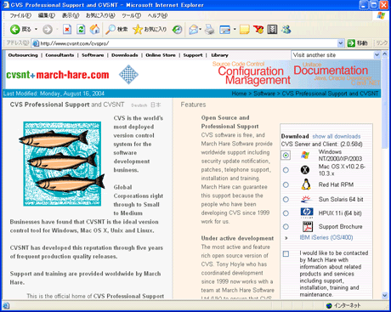Open the Visit another site dropdown
Image resolution: width=391 pixels, height=312 pixels.
(x=377, y=55)
